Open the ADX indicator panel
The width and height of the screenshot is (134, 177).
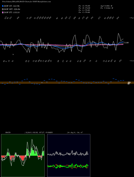click(x=69, y=156)
